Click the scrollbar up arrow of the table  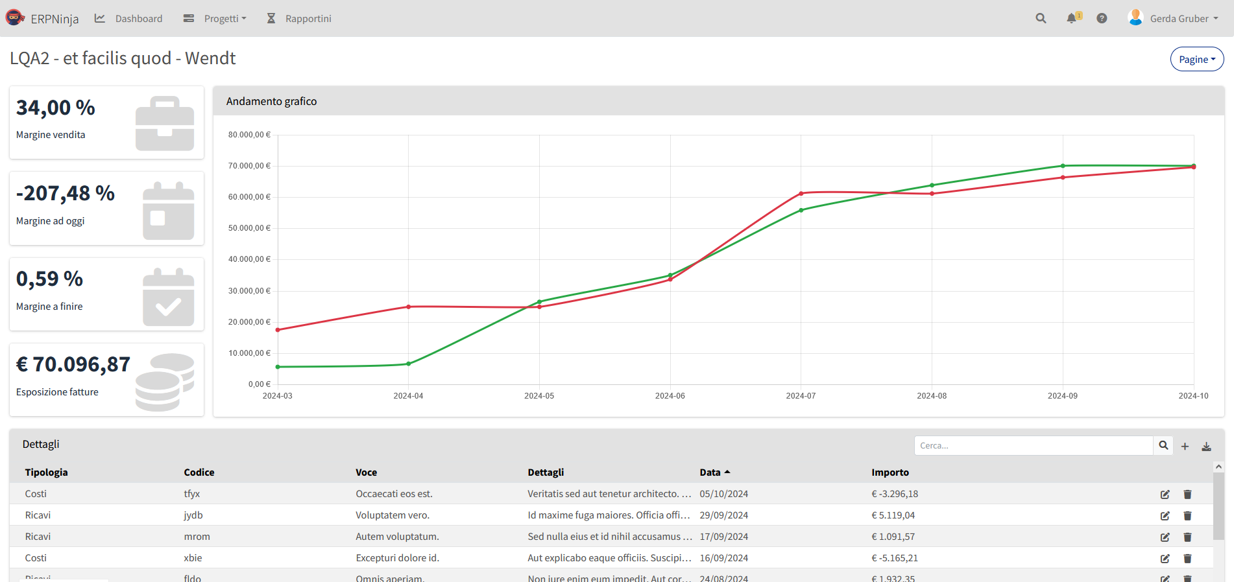coord(1218,467)
